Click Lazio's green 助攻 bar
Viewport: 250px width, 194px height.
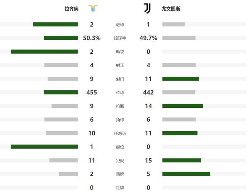(x=44, y=51)
